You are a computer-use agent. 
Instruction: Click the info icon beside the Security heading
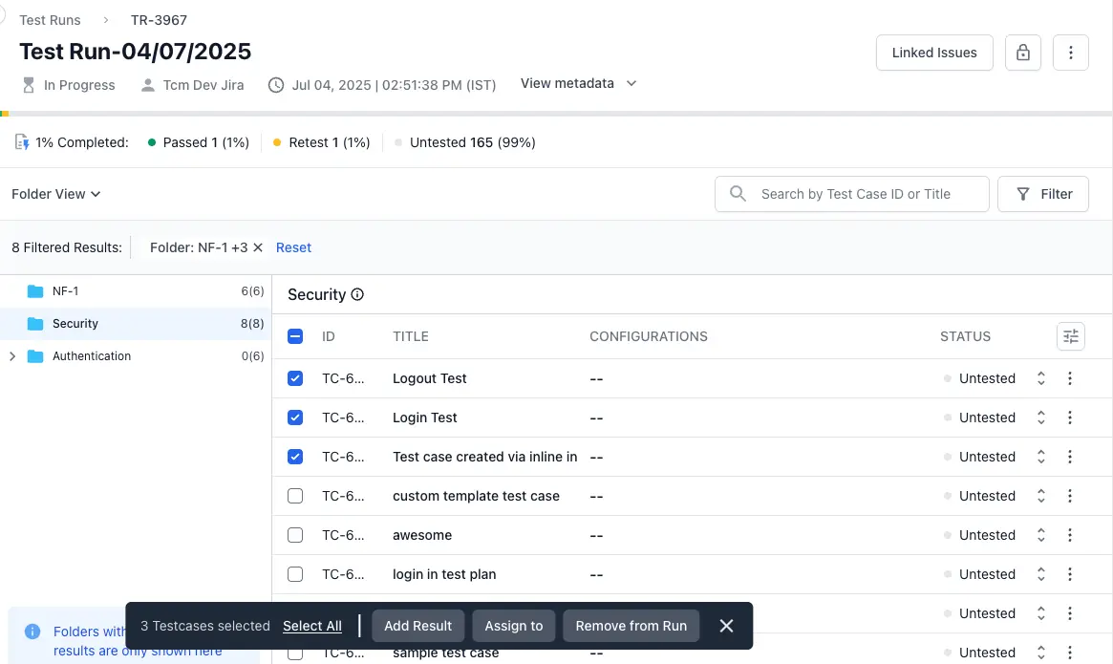pos(357,294)
